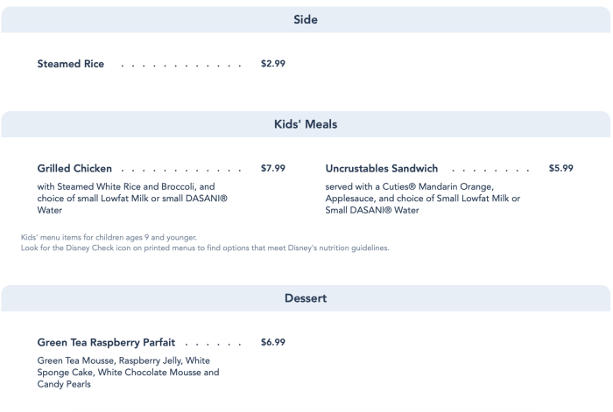The height and width of the screenshot is (412, 613).
Task: Open the Grilled Chicken kids' meal
Action: click(74, 168)
